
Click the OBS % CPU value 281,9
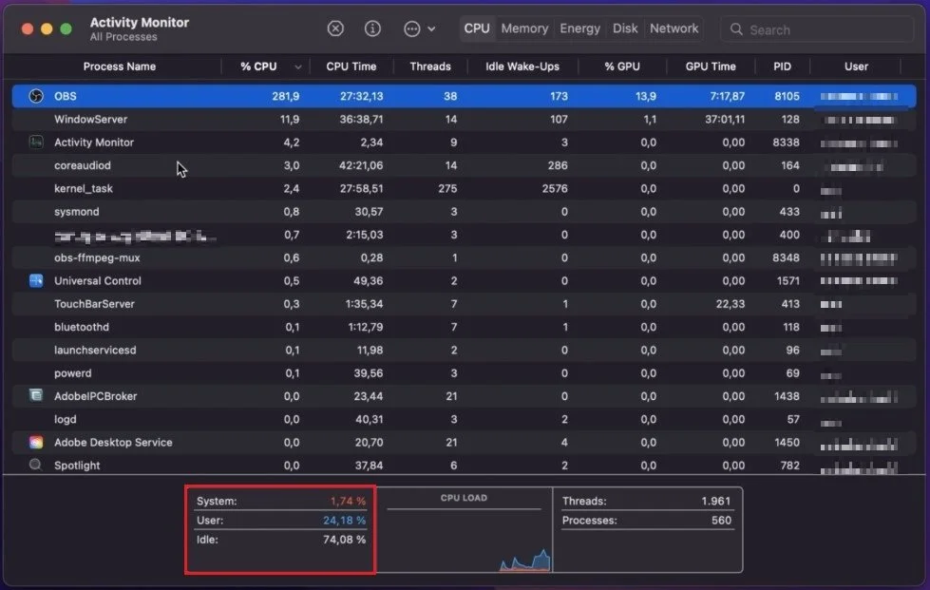(285, 96)
